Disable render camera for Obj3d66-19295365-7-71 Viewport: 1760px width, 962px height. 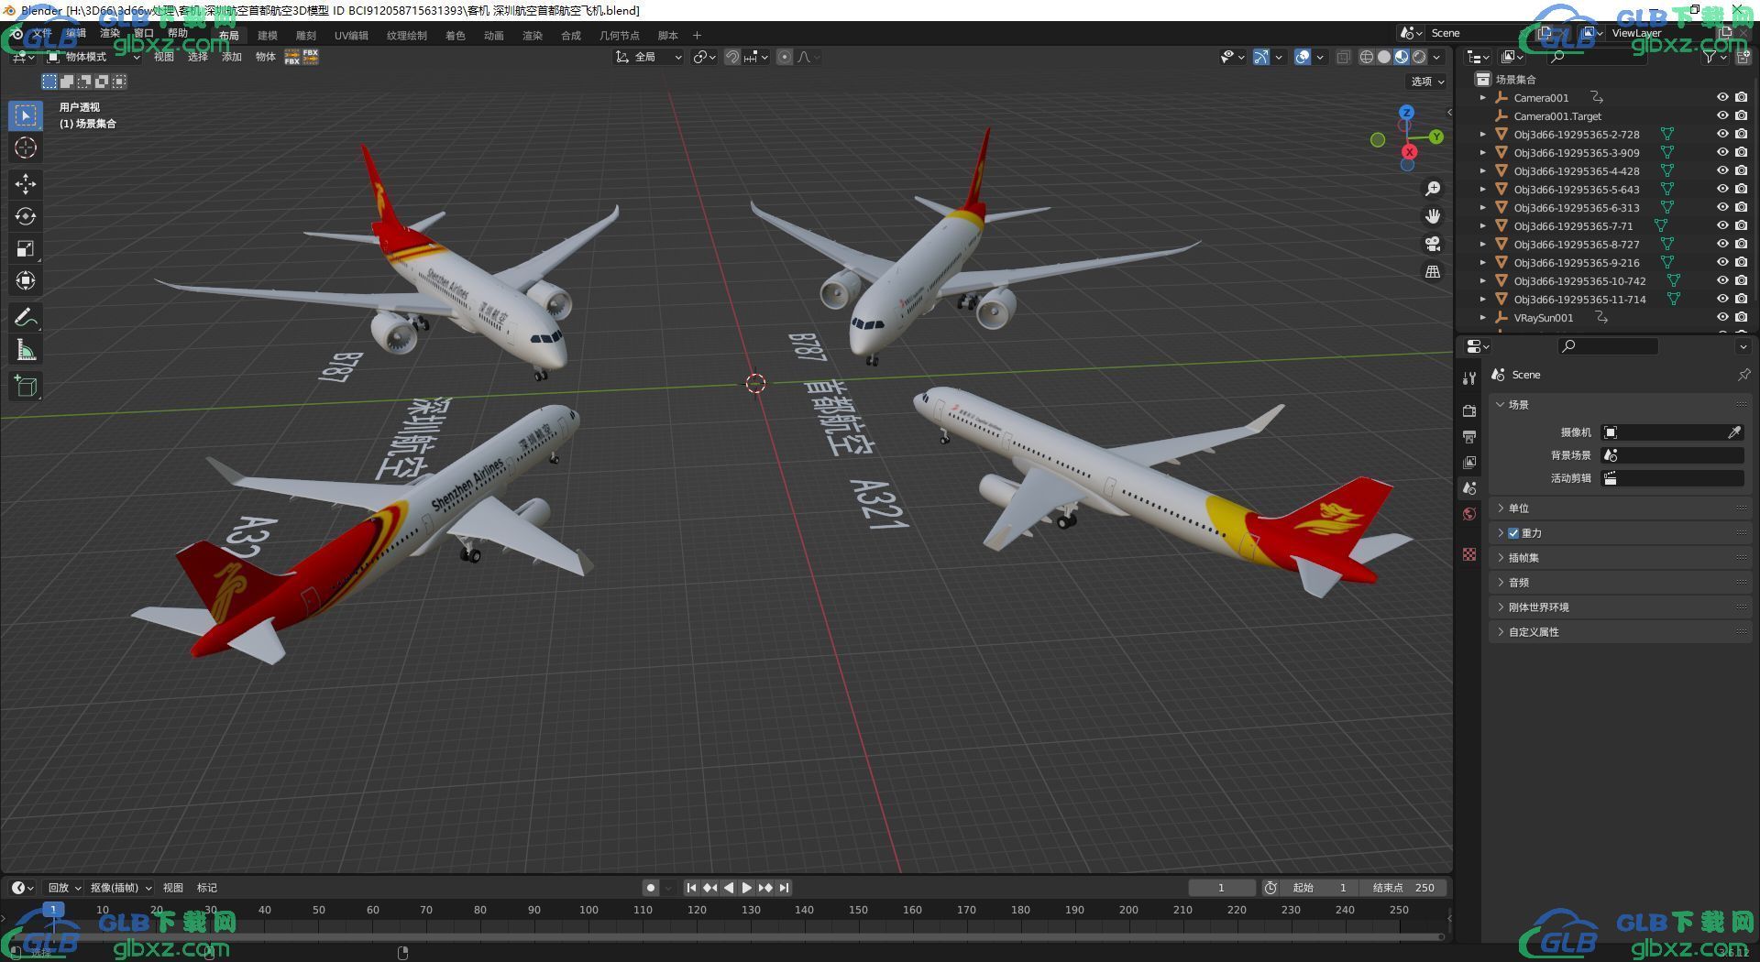[x=1741, y=225]
